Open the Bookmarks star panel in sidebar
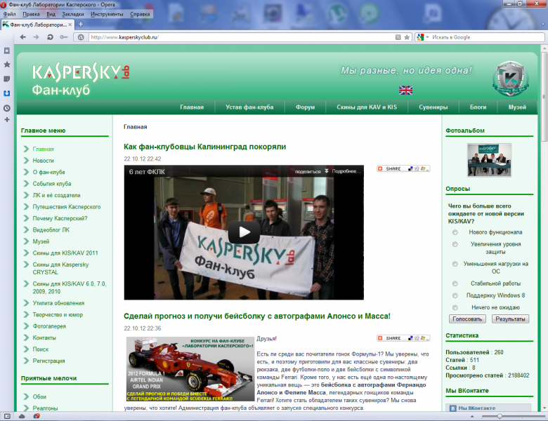The height and width of the screenshot is (421, 548). tap(6, 65)
